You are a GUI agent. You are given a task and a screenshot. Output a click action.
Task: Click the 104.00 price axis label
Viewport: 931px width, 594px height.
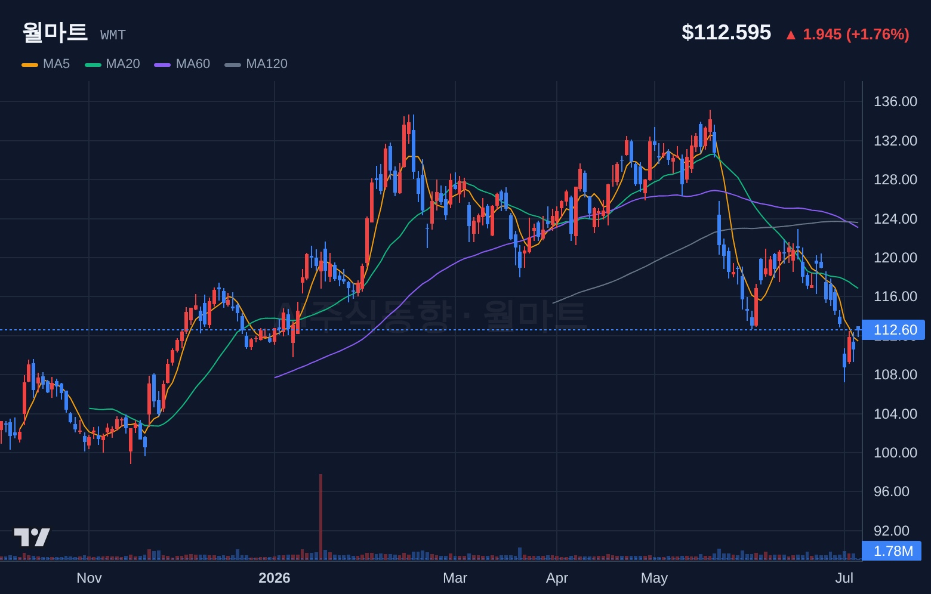point(895,414)
